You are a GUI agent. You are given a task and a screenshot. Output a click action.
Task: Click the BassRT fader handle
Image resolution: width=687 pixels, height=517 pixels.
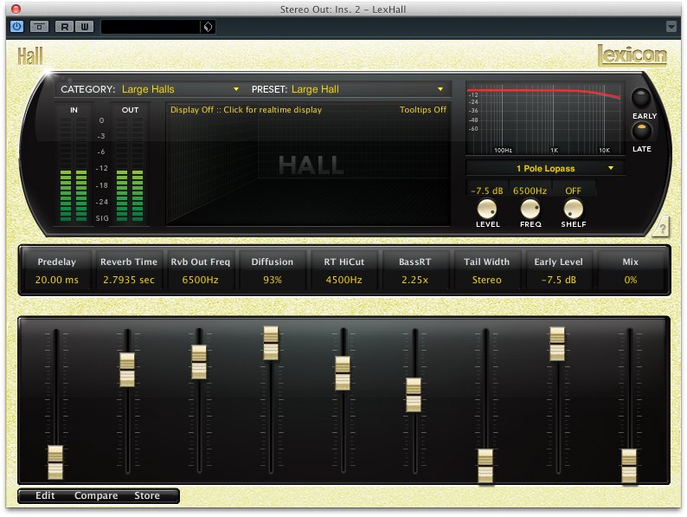tap(414, 395)
